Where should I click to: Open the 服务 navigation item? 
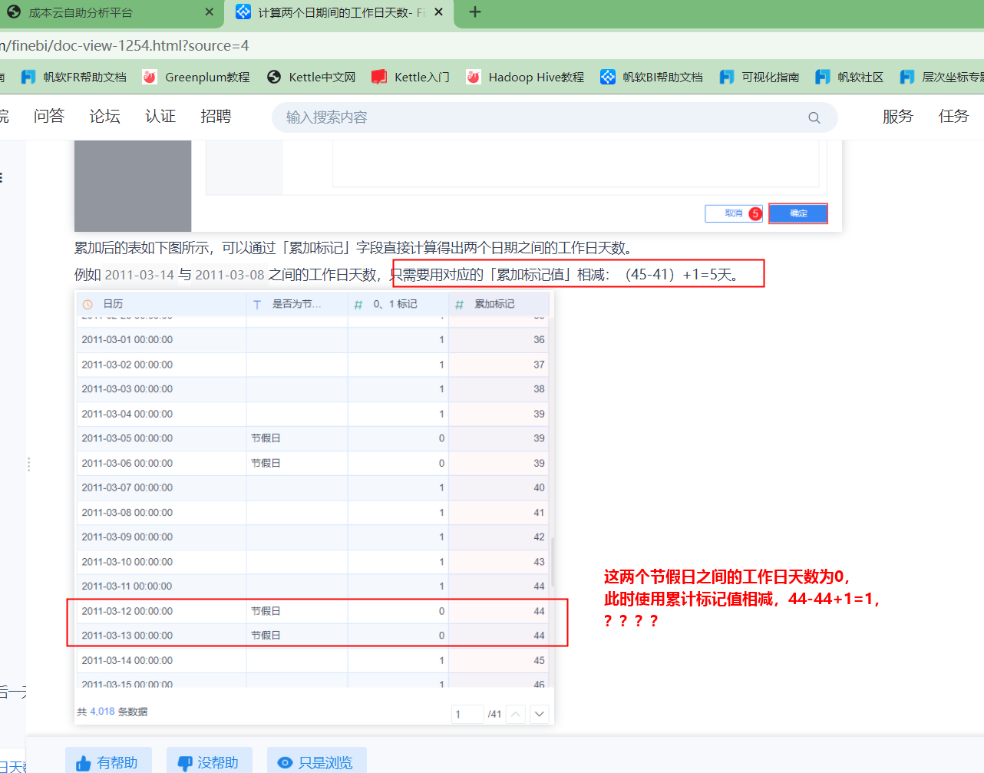[898, 116]
